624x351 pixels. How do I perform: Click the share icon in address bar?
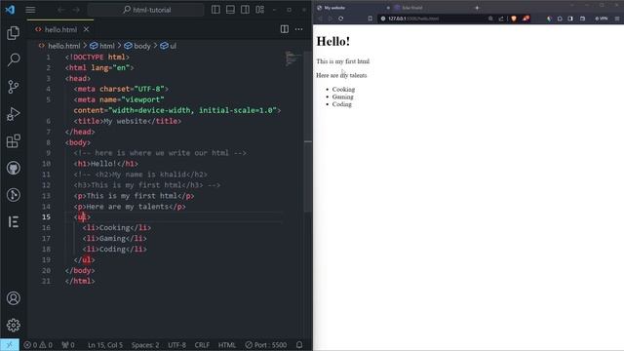click(x=501, y=19)
